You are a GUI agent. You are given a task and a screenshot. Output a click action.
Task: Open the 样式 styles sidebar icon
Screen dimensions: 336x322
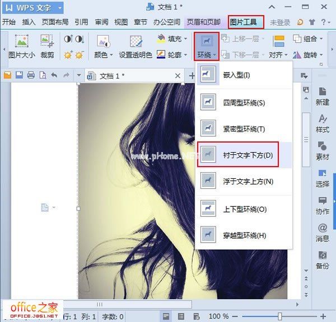pyautogui.click(x=323, y=122)
